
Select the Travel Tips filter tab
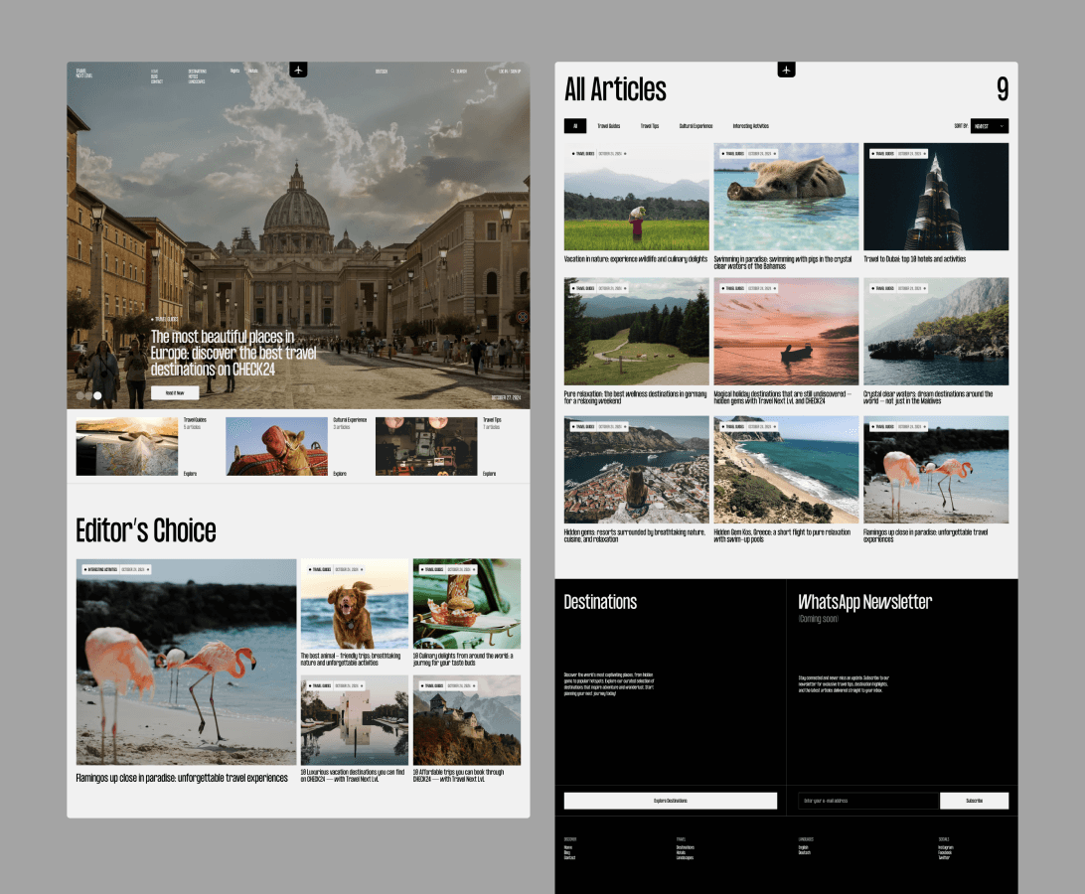(x=650, y=126)
